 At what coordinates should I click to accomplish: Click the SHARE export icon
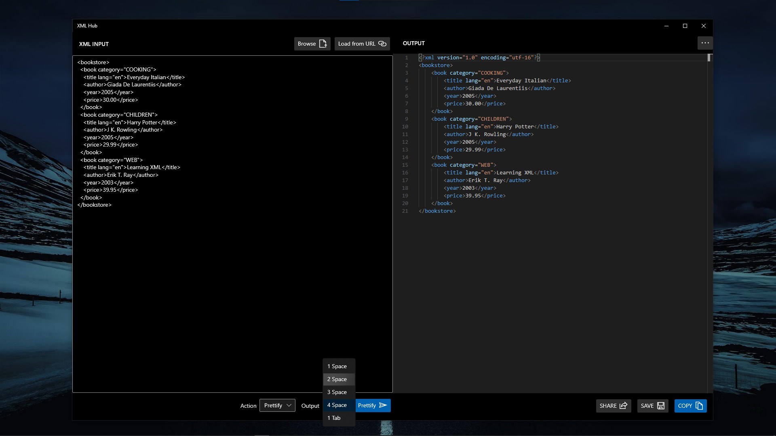click(x=623, y=406)
